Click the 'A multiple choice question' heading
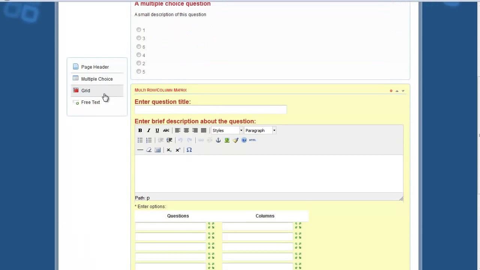 [172, 4]
